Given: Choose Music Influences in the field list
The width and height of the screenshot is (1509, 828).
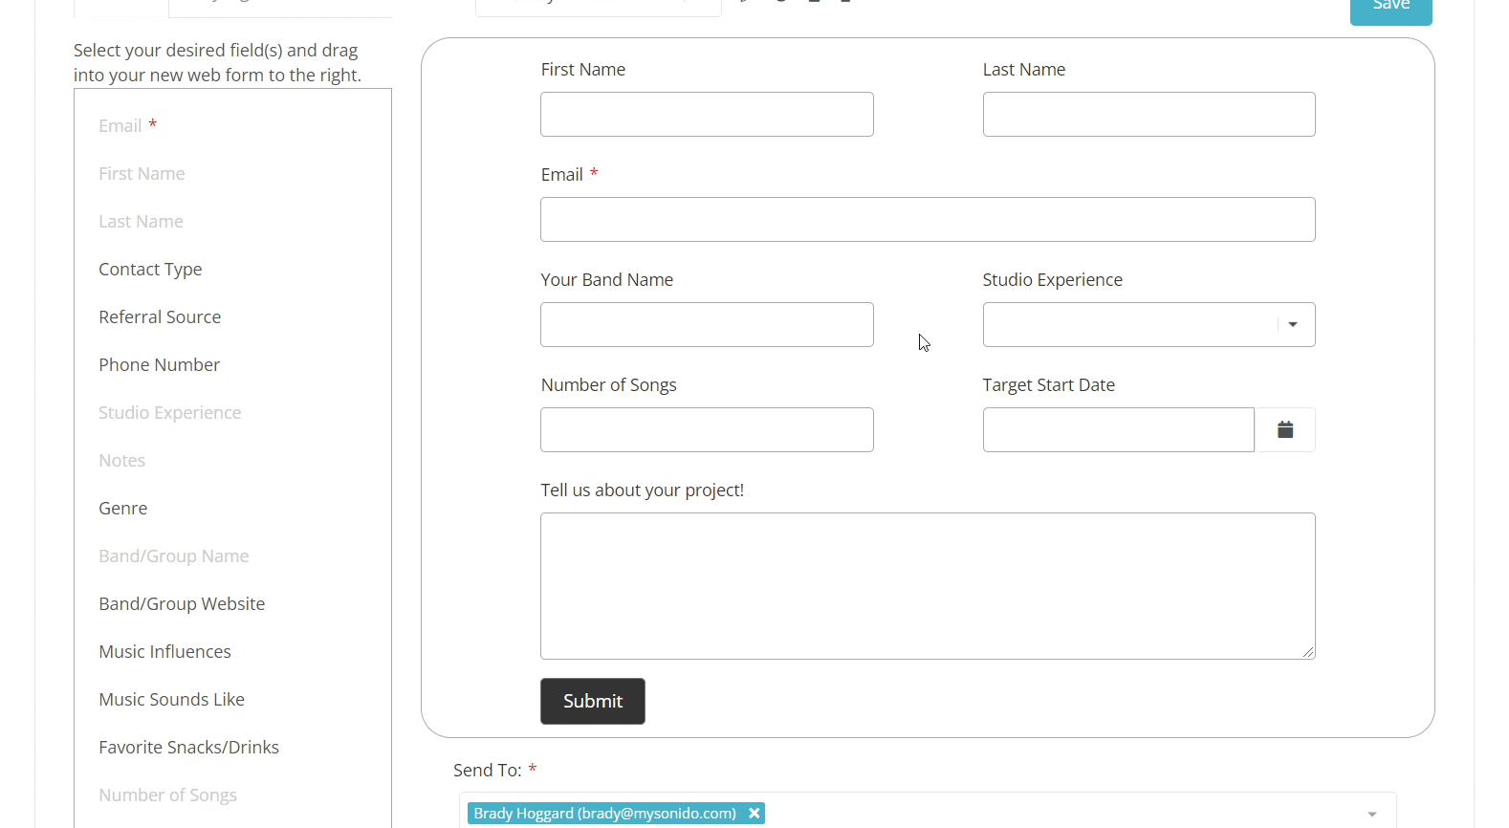Looking at the screenshot, I should click(164, 652).
